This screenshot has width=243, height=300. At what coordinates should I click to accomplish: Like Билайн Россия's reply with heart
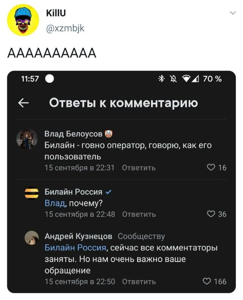pyautogui.click(x=211, y=214)
